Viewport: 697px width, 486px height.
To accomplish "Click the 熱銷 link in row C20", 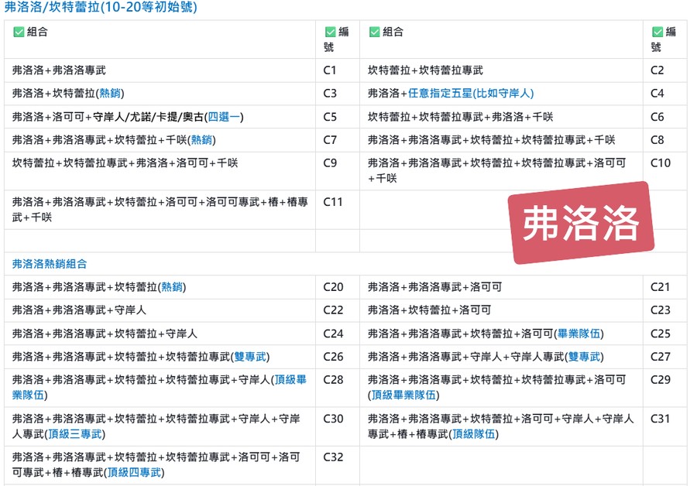I will (173, 287).
